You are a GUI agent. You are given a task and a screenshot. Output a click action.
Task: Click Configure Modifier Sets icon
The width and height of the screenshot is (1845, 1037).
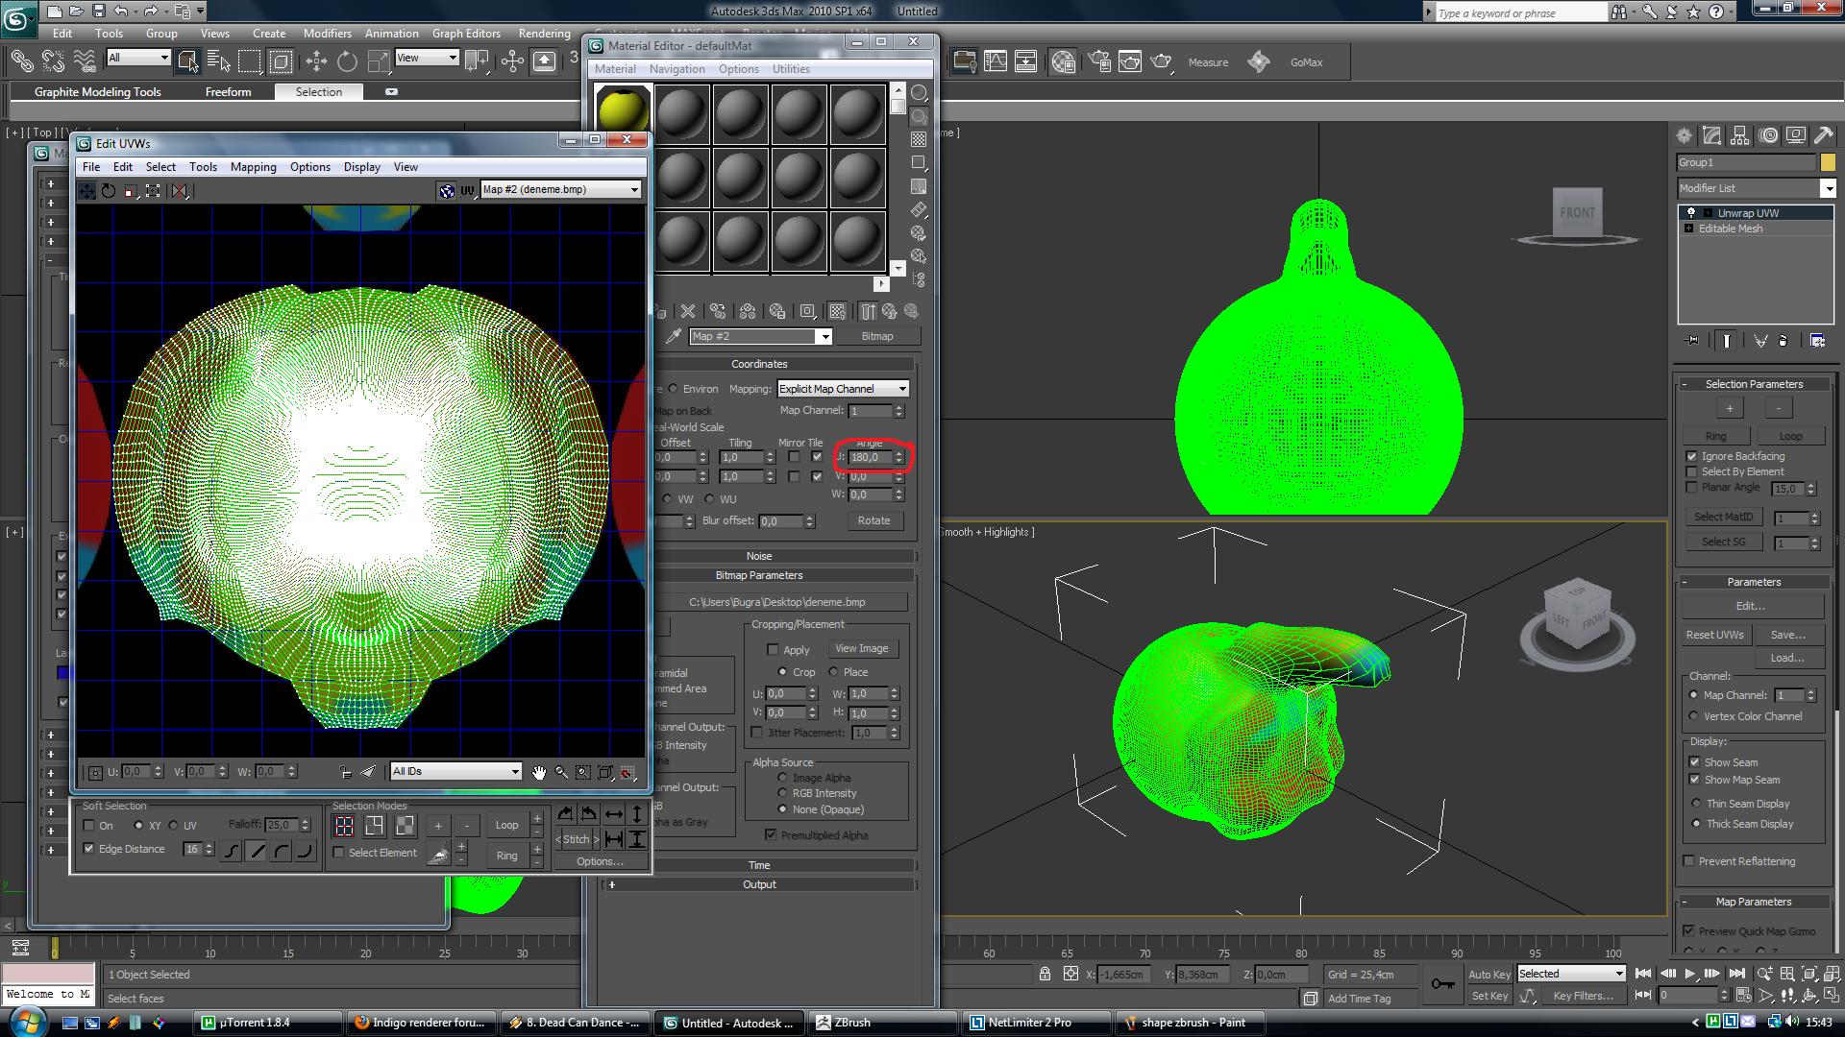[x=1817, y=341]
